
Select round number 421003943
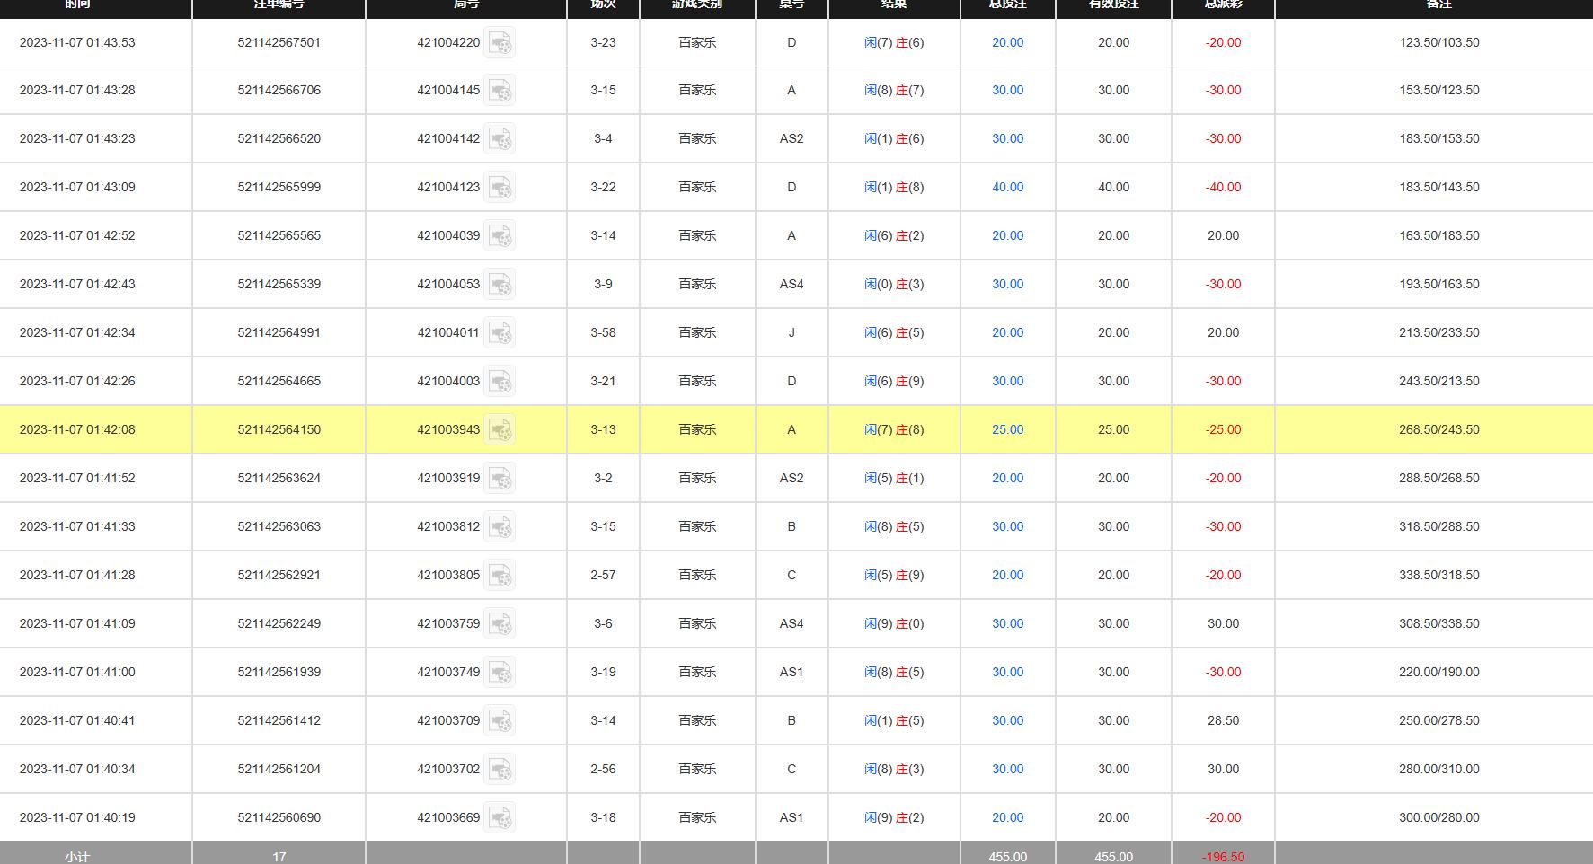tap(448, 429)
